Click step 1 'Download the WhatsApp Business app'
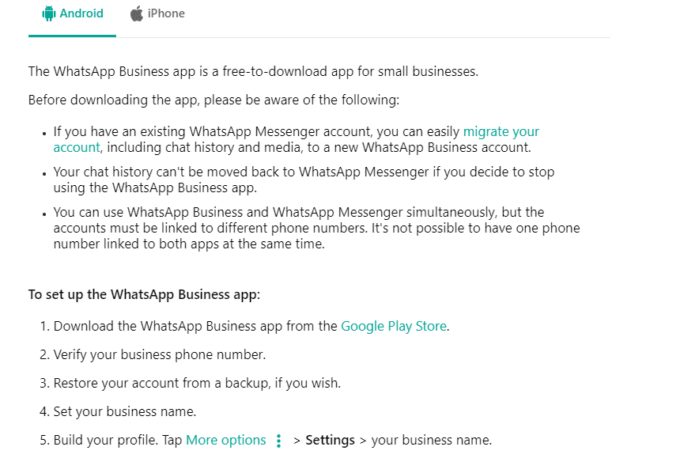684x458 pixels. coord(251,326)
